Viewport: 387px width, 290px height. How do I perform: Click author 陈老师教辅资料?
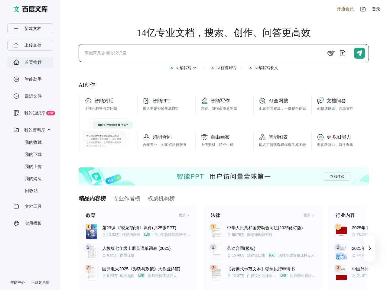pyautogui.click(x=260, y=235)
